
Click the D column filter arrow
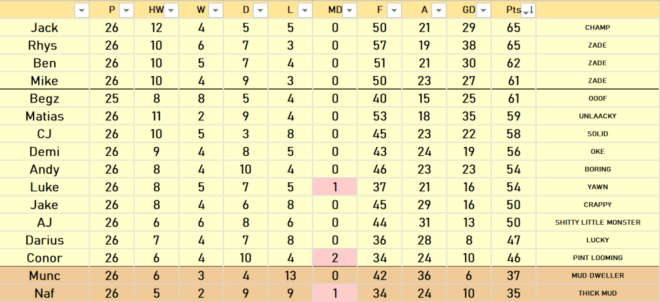coord(260,10)
